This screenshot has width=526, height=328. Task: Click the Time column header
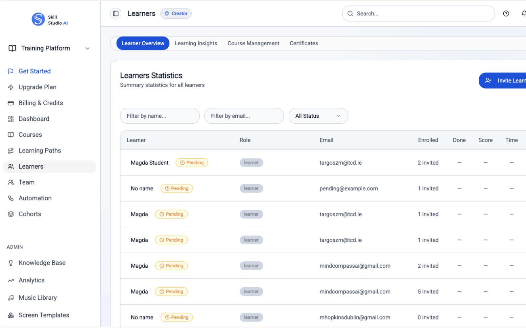(512, 140)
